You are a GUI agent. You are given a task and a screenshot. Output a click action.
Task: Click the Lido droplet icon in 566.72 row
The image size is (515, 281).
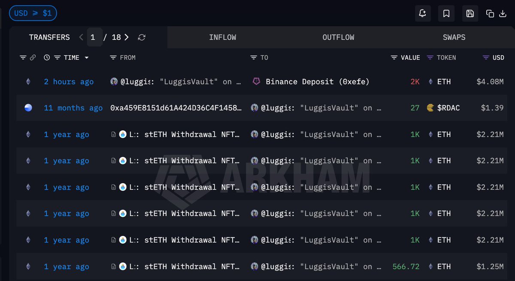[123, 266]
